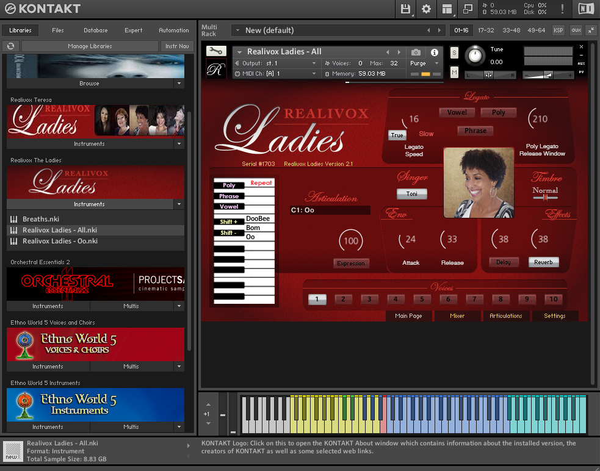Open options with the gear icon
The height and width of the screenshot is (471, 600).
(x=426, y=9)
